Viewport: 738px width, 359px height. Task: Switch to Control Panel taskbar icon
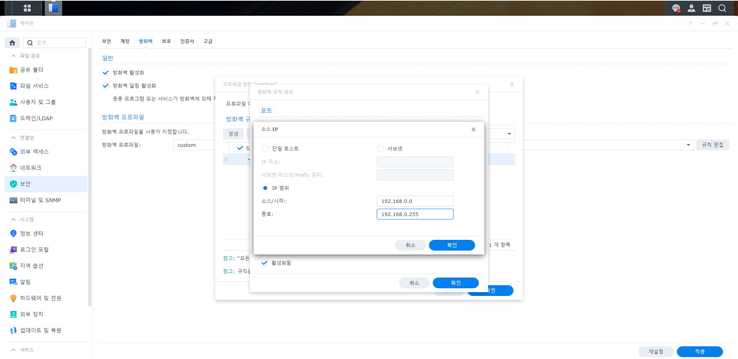[53, 8]
